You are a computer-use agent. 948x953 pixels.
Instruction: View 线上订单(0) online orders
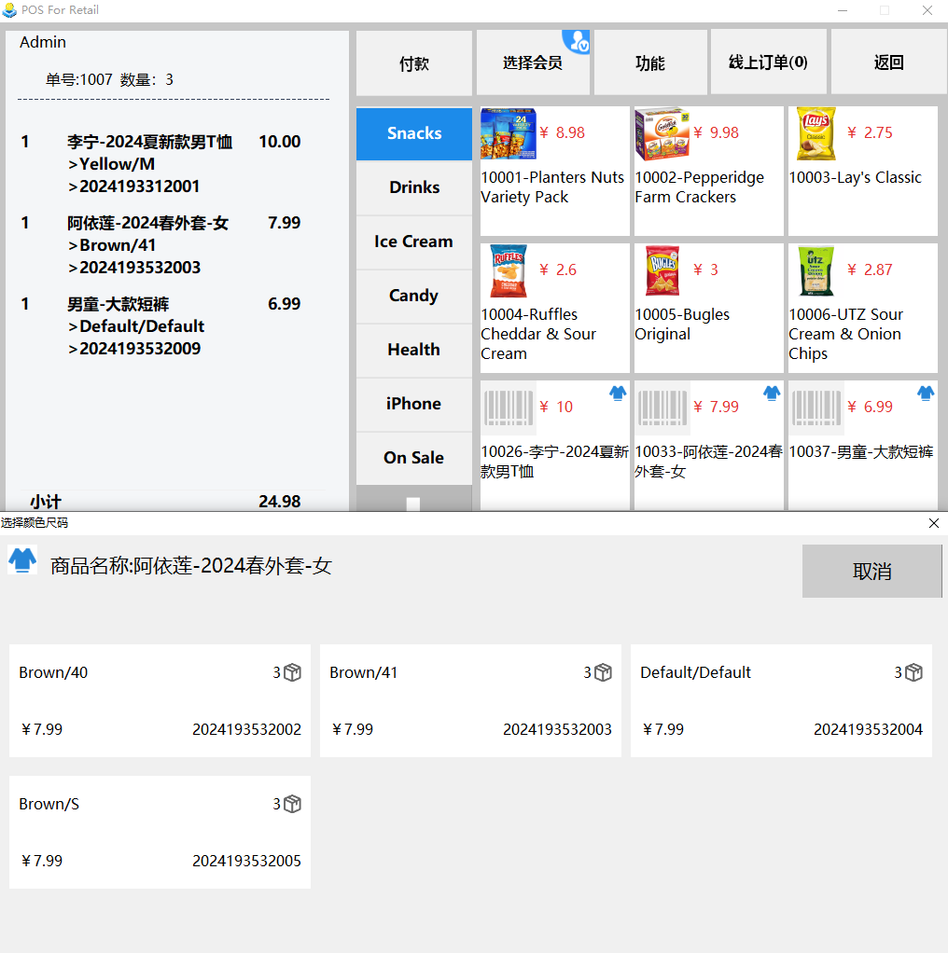[x=768, y=62]
